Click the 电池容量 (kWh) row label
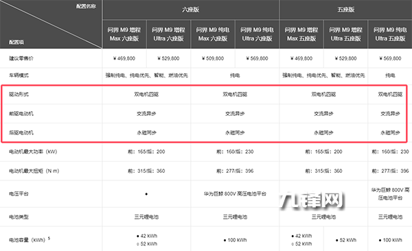This screenshot has height=251, width=412. (30, 239)
